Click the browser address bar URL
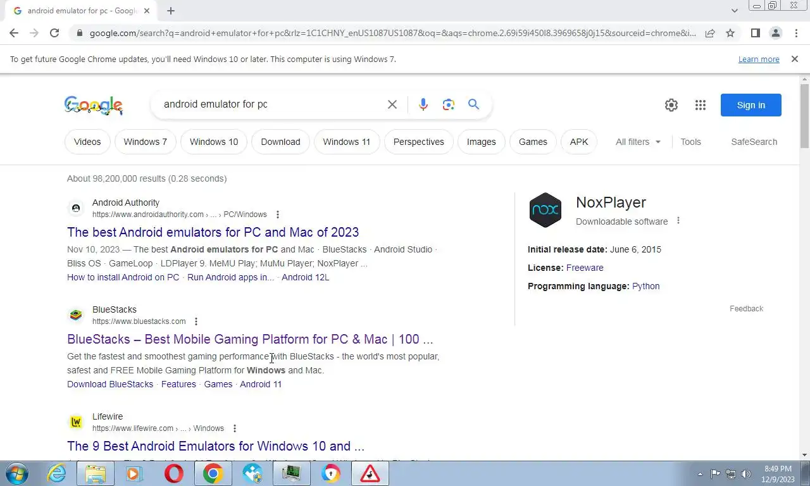 tap(392, 33)
